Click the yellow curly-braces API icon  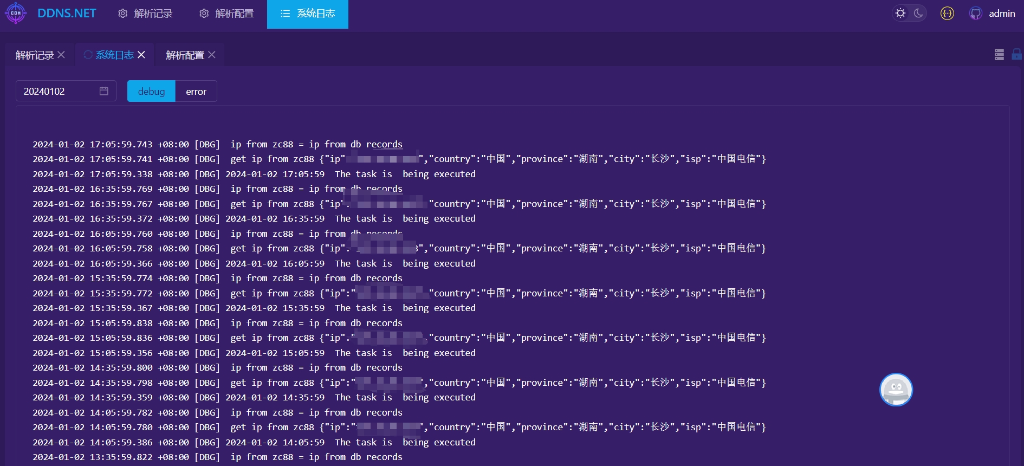pos(947,14)
